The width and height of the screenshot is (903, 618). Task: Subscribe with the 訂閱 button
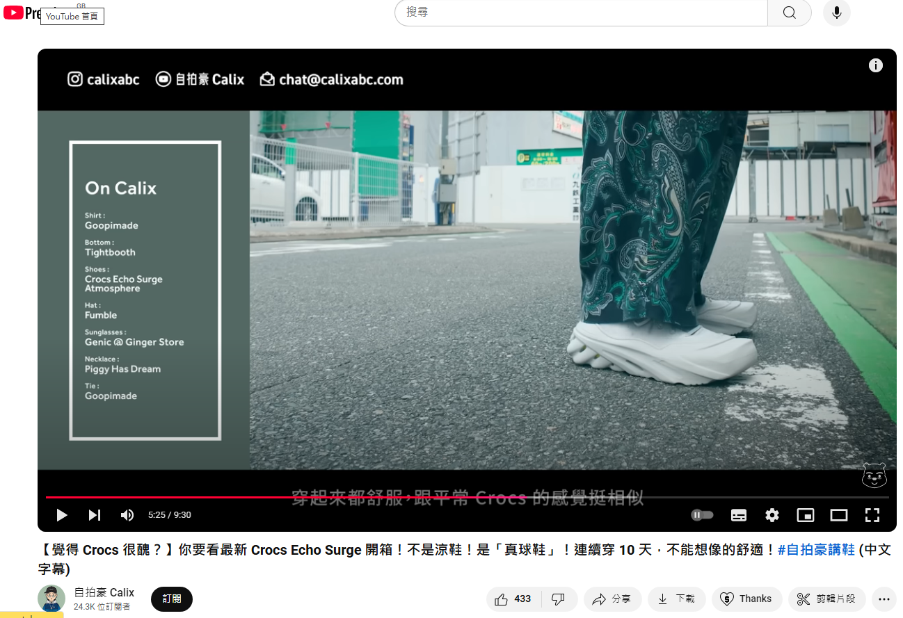pos(172,599)
